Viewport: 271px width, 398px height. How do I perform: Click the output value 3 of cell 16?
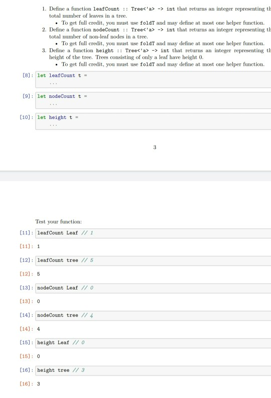coord(38,384)
